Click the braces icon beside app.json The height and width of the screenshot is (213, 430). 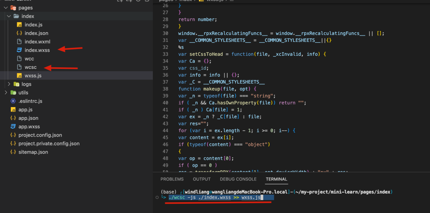pos(13,118)
